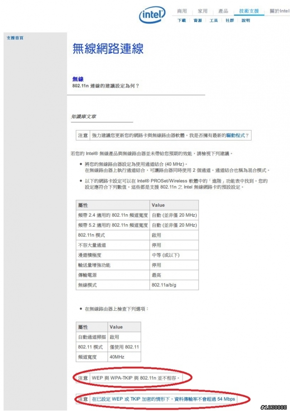The image size is (290, 411).
Task: Click the 頻帶 5.2 適用的 802.11n 頻道寬度 cell
Action: pos(113,225)
